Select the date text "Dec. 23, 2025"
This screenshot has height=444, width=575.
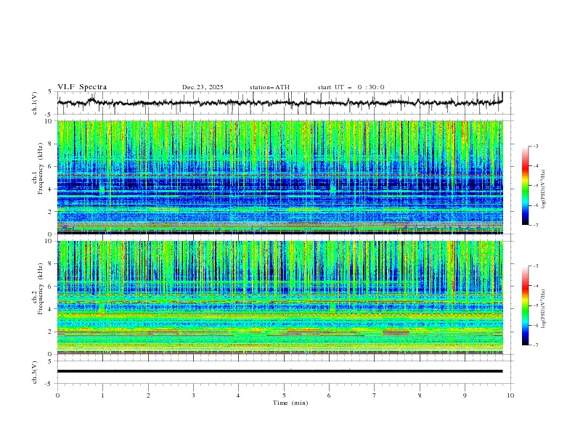[x=203, y=87]
